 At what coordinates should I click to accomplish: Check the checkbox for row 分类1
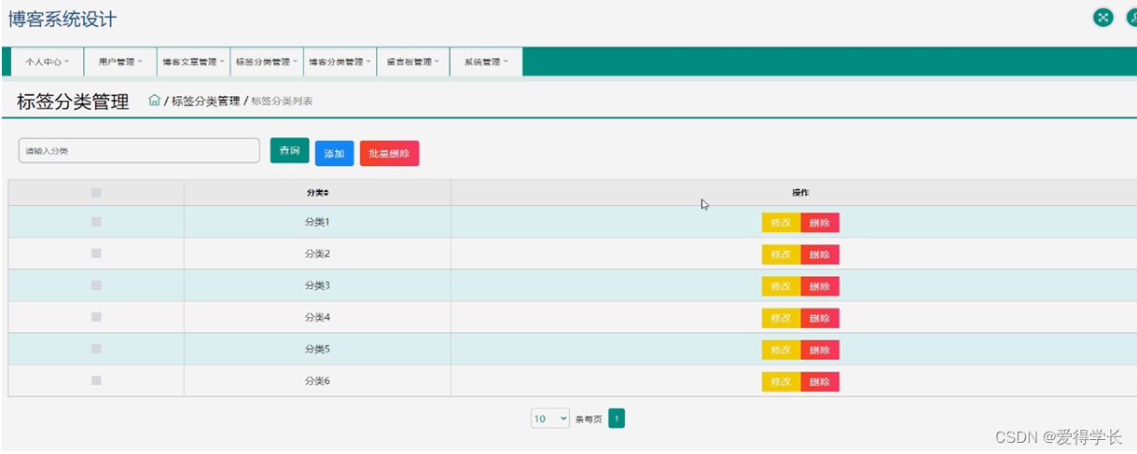tap(96, 222)
